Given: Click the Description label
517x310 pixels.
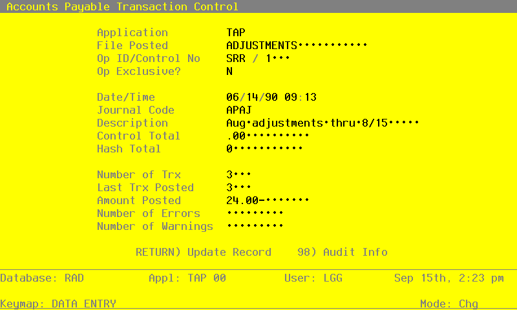Looking at the screenshot, I should pyautogui.click(x=132, y=123).
